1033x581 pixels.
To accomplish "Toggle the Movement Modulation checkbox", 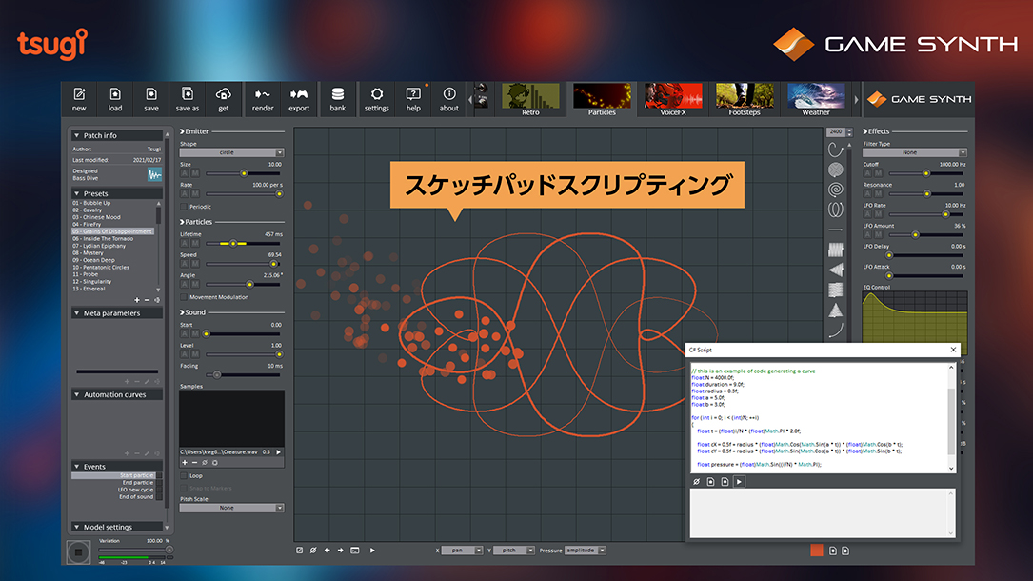I will (x=184, y=297).
